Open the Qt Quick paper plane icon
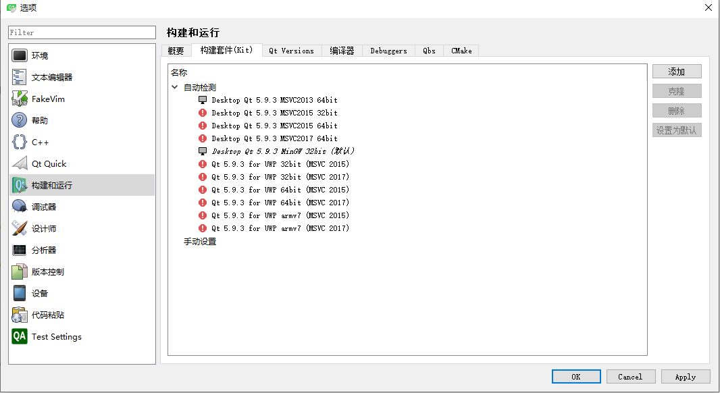 tap(20, 163)
